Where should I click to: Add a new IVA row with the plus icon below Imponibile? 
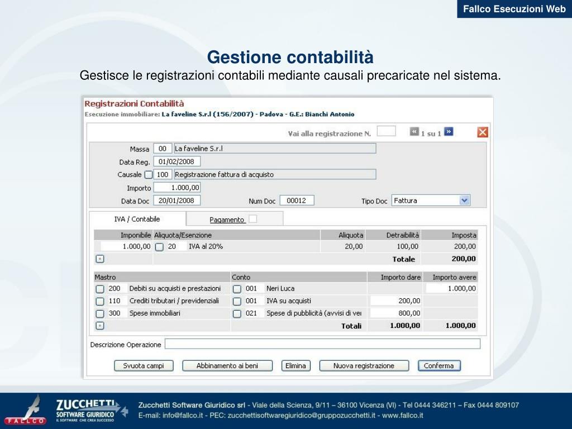(100, 259)
